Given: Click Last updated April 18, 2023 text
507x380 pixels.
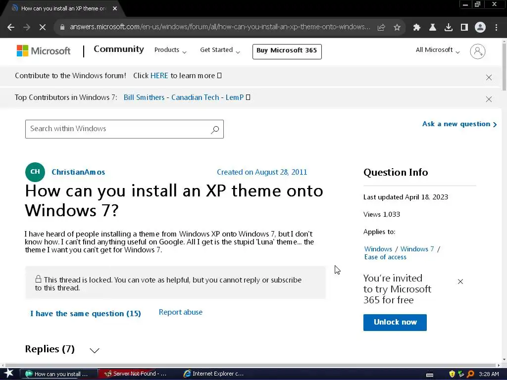Looking at the screenshot, I should (406, 197).
